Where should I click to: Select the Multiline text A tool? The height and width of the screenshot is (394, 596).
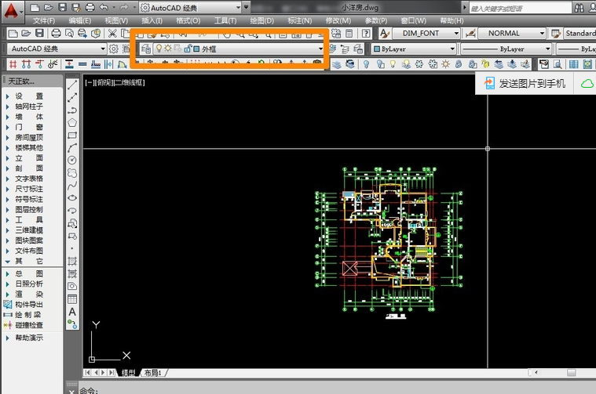72,312
